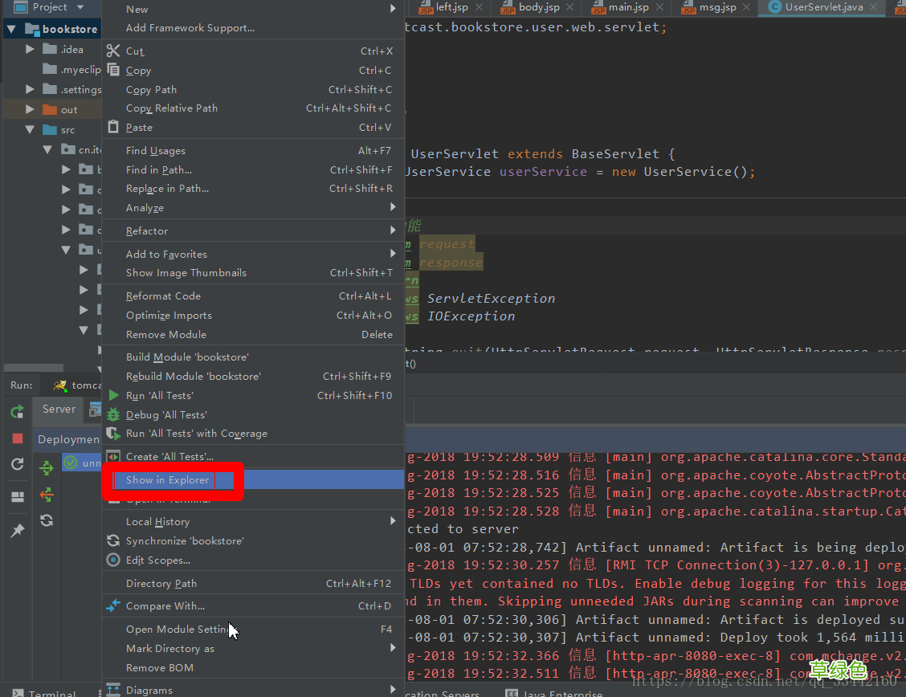Collapse the src folder in the tree
The height and width of the screenshot is (697, 906).
coord(31,129)
